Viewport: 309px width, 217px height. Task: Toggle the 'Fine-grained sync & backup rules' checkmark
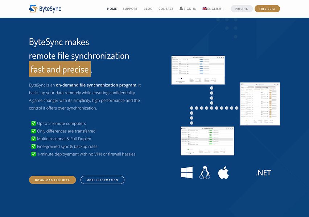pos(33,146)
